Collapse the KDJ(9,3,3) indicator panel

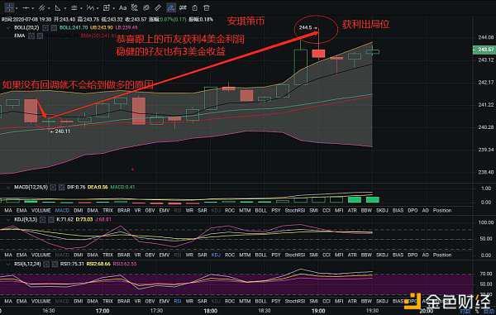(8, 219)
